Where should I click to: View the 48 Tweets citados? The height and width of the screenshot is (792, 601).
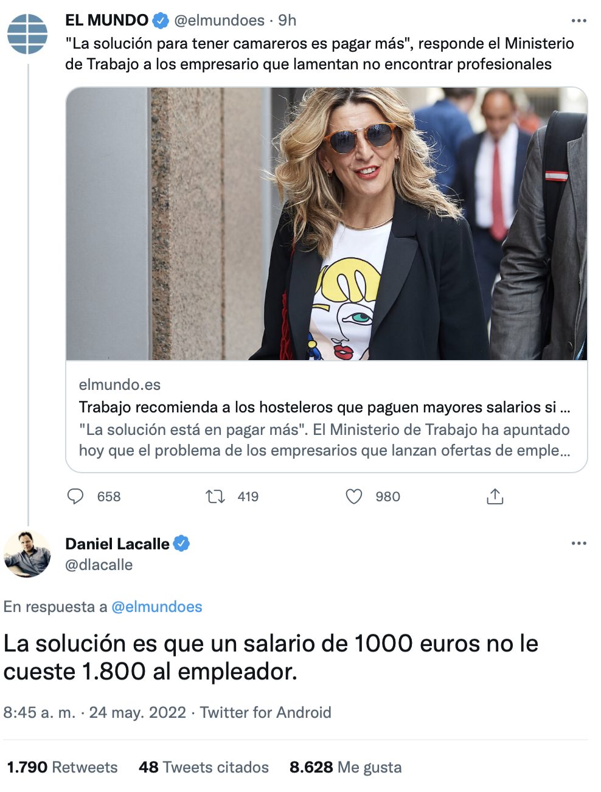pos(204,767)
